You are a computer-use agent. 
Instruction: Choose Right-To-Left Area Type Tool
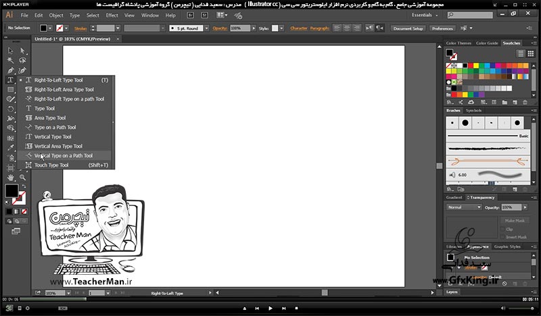tap(64, 90)
